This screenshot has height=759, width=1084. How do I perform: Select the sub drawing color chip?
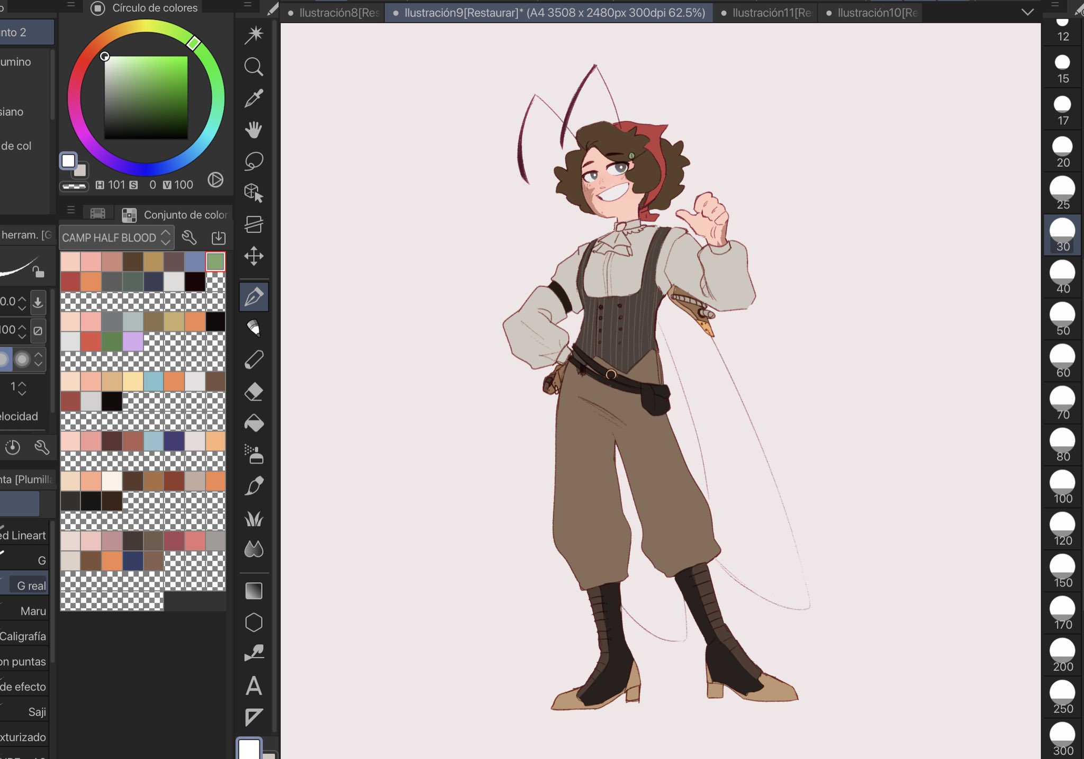(x=80, y=170)
